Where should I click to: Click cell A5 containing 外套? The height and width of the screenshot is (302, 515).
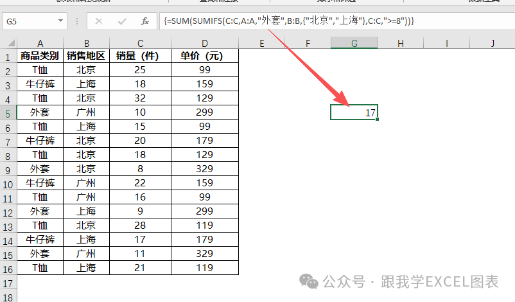point(40,112)
